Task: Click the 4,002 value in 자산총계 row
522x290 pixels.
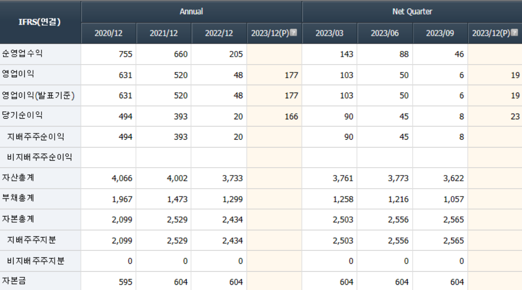Action: (x=177, y=179)
